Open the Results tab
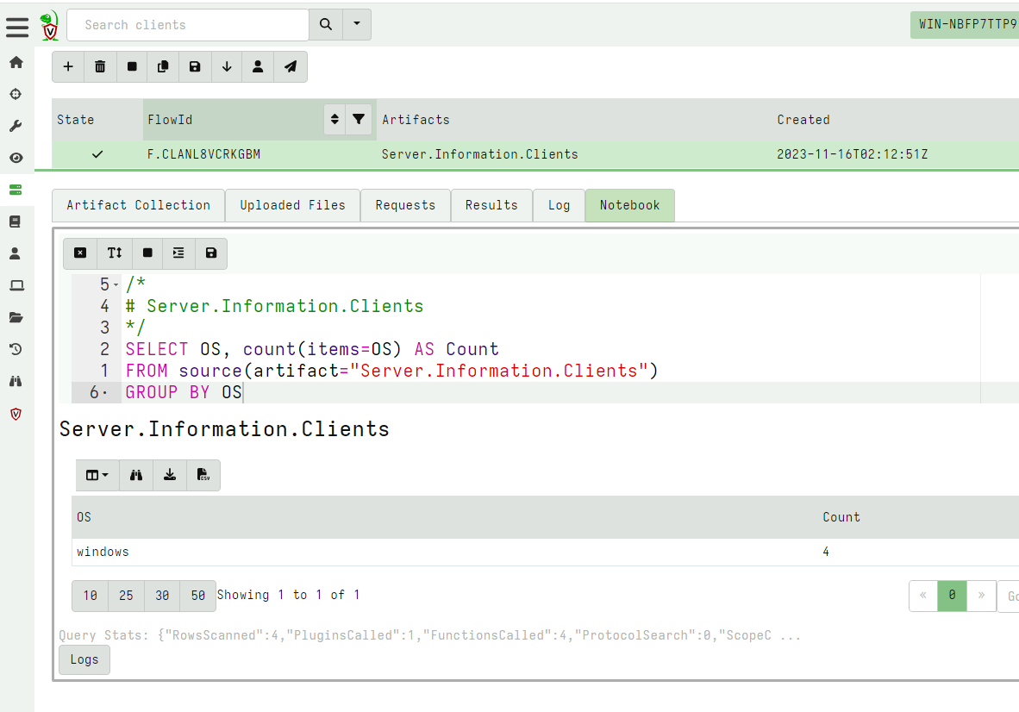This screenshot has width=1019, height=712. [x=491, y=205]
